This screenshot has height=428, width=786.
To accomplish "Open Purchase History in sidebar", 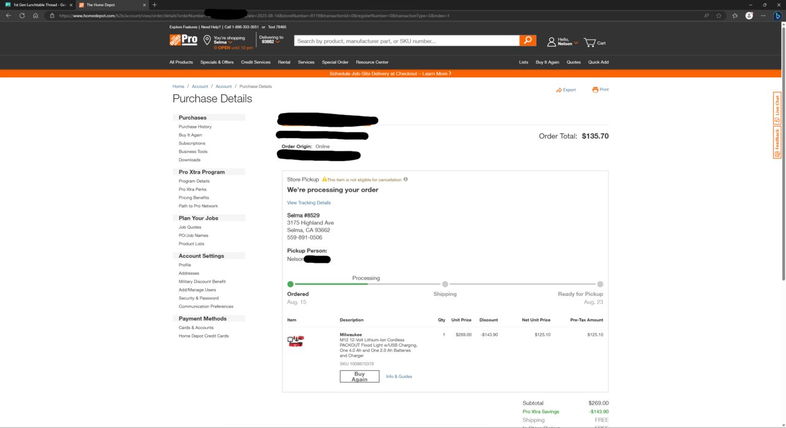I will [195, 127].
